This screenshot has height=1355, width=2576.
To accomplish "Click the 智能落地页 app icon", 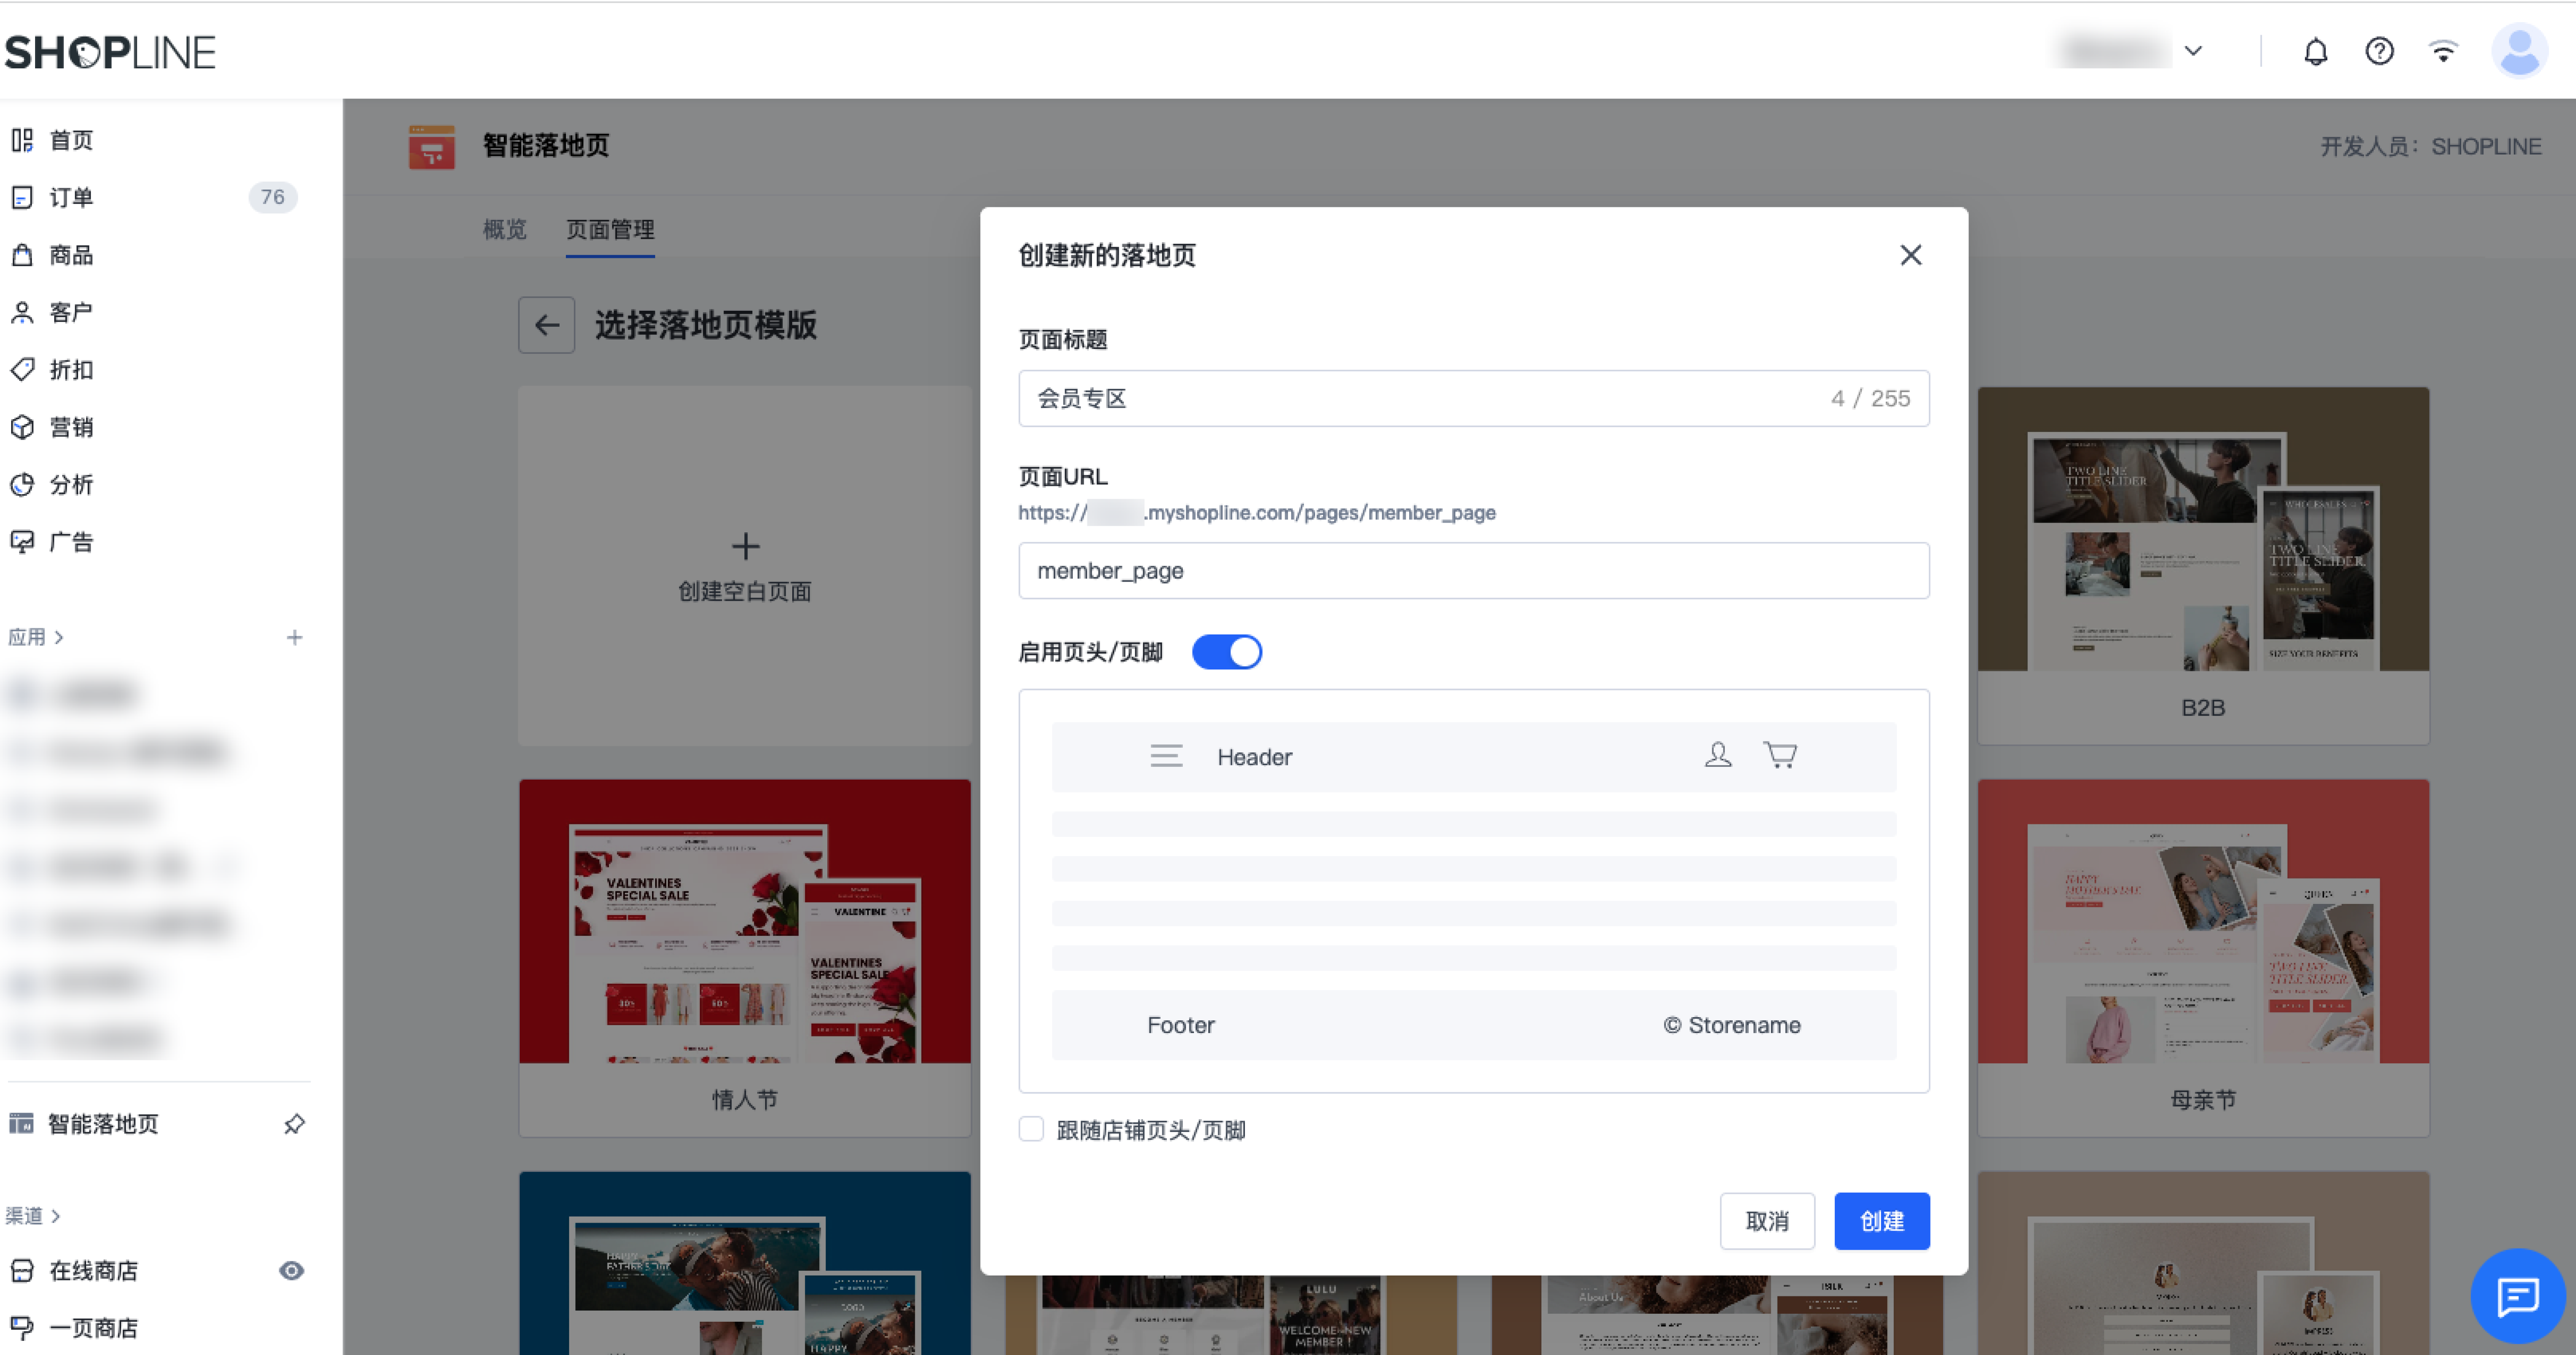I will click(432, 147).
